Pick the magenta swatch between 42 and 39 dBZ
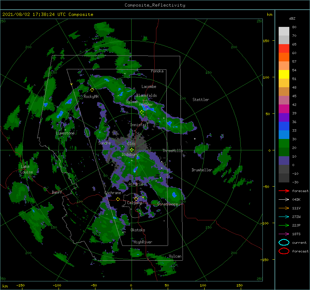 [x=284, y=109]
